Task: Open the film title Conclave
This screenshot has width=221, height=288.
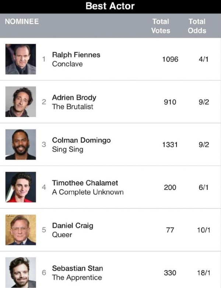Action: pyautogui.click(x=67, y=64)
